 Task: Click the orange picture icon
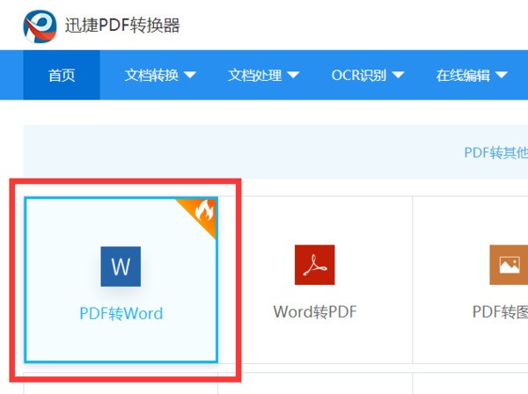(509, 265)
